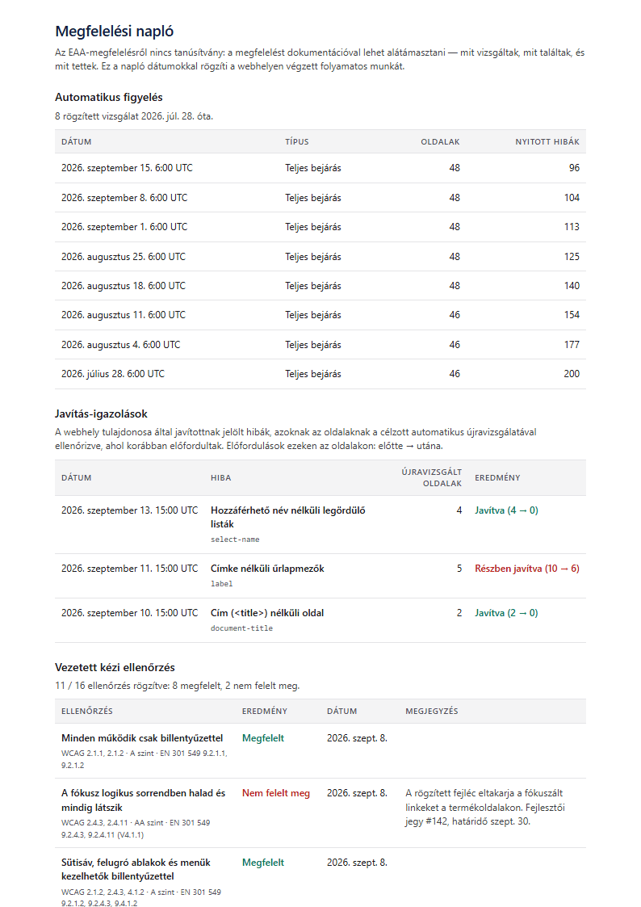Click the 'Nem felelt meg' result
641x907 pixels.
point(276,793)
